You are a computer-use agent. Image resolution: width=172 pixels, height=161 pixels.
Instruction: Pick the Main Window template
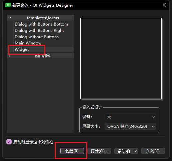(28, 43)
